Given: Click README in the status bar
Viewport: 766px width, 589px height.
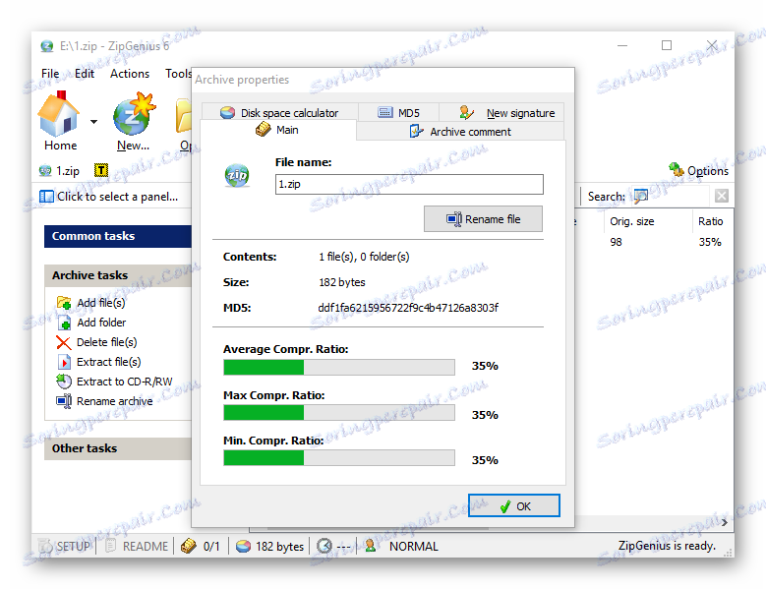Looking at the screenshot, I should tap(138, 546).
